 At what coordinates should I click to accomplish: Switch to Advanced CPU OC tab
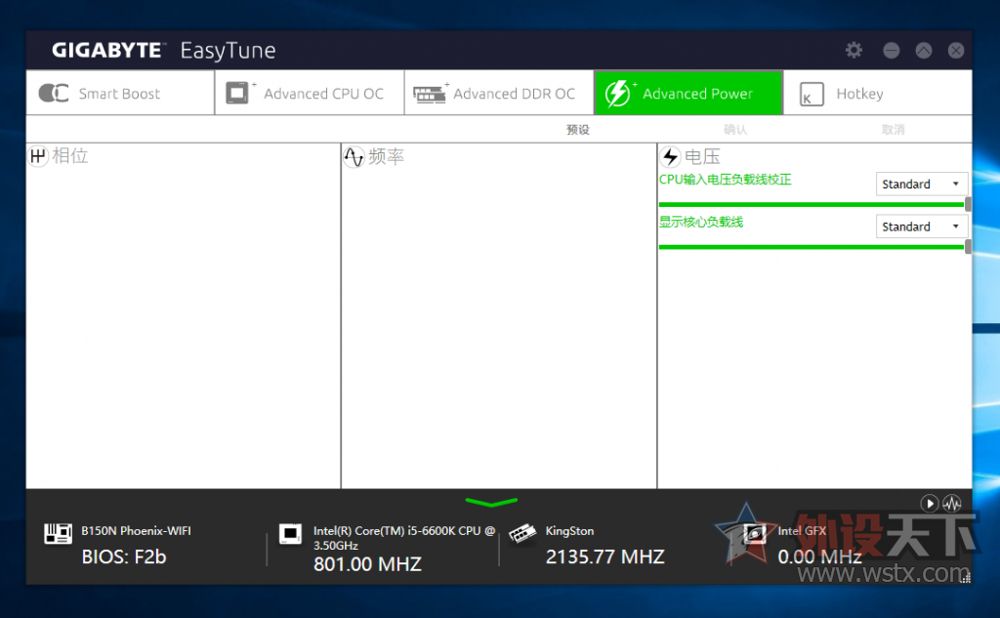(310, 93)
